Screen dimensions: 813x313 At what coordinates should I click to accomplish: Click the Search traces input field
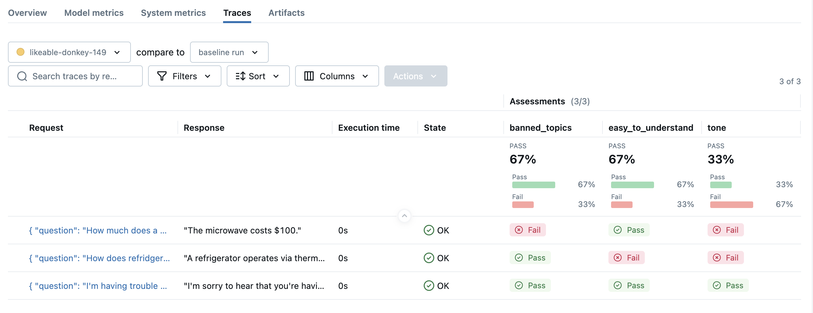click(79, 76)
